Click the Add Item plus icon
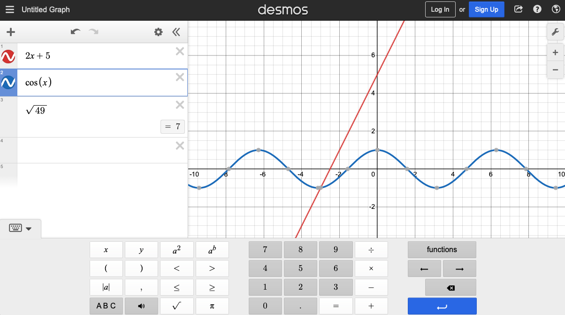The height and width of the screenshot is (315, 565). tap(11, 32)
